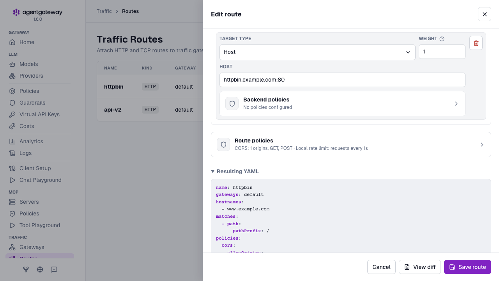Click the Virtual API Keys key icon
Viewport: 499px width, 281px height.
coord(12,114)
